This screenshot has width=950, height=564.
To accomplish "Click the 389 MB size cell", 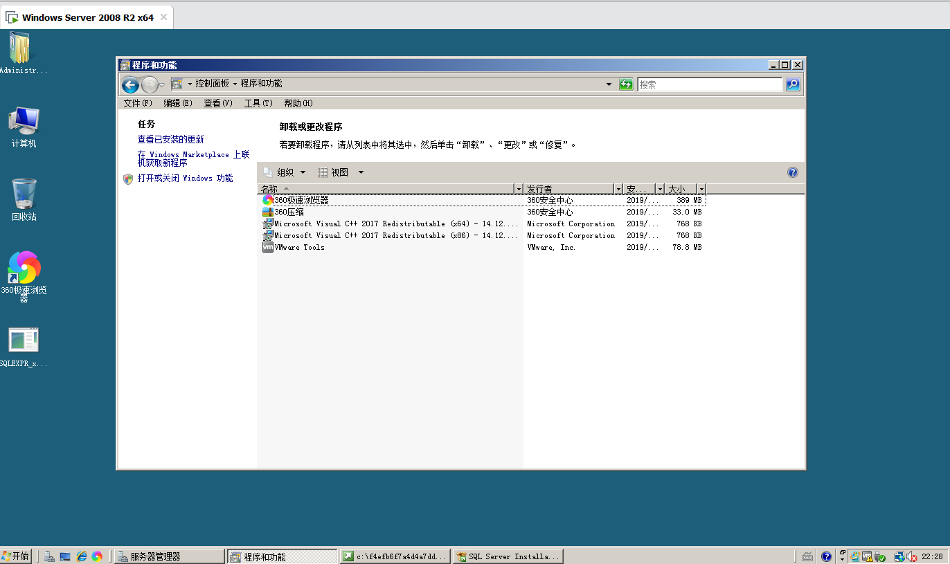I will pyautogui.click(x=689, y=201).
